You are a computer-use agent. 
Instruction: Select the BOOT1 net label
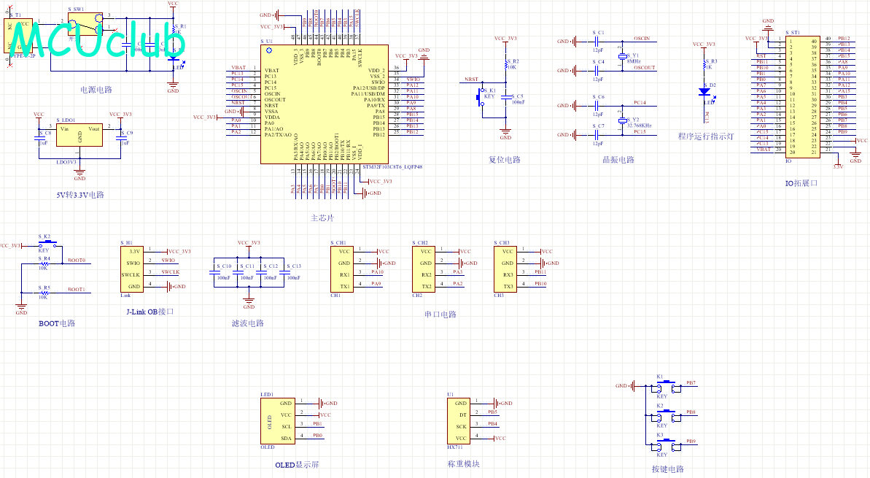click(x=77, y=290)
